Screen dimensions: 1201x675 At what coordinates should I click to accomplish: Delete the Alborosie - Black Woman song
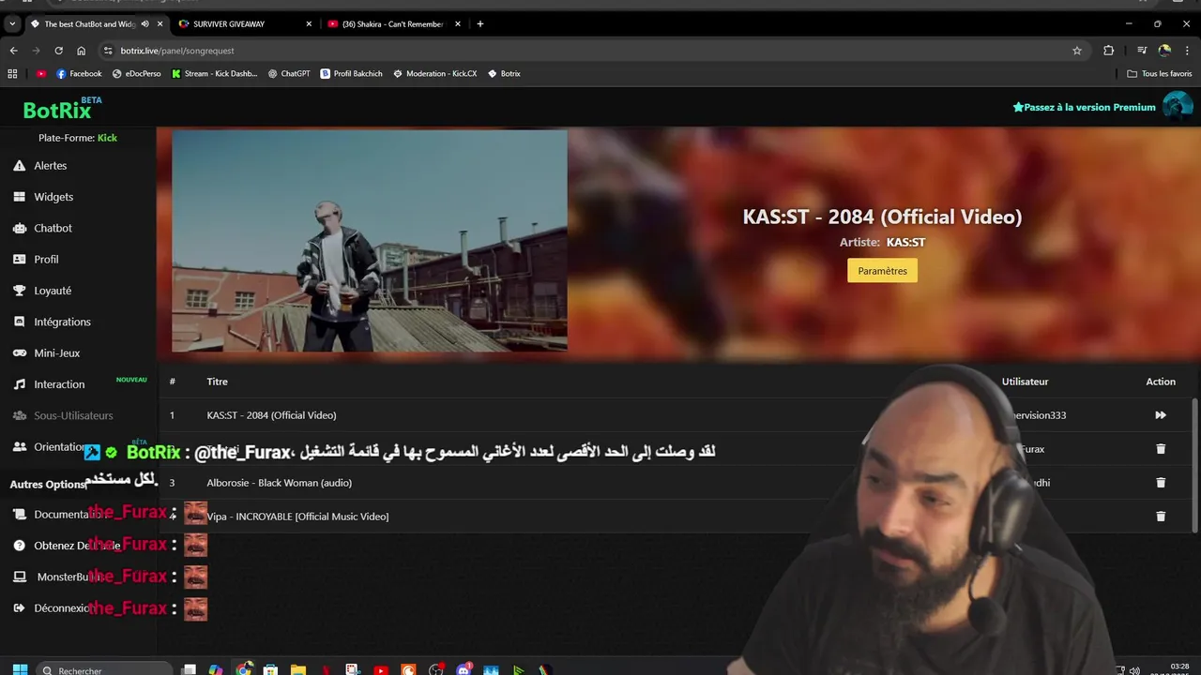coord(1161,483)
